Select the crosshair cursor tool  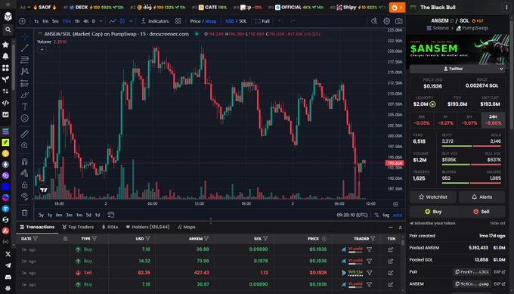(x=25, y=36)
